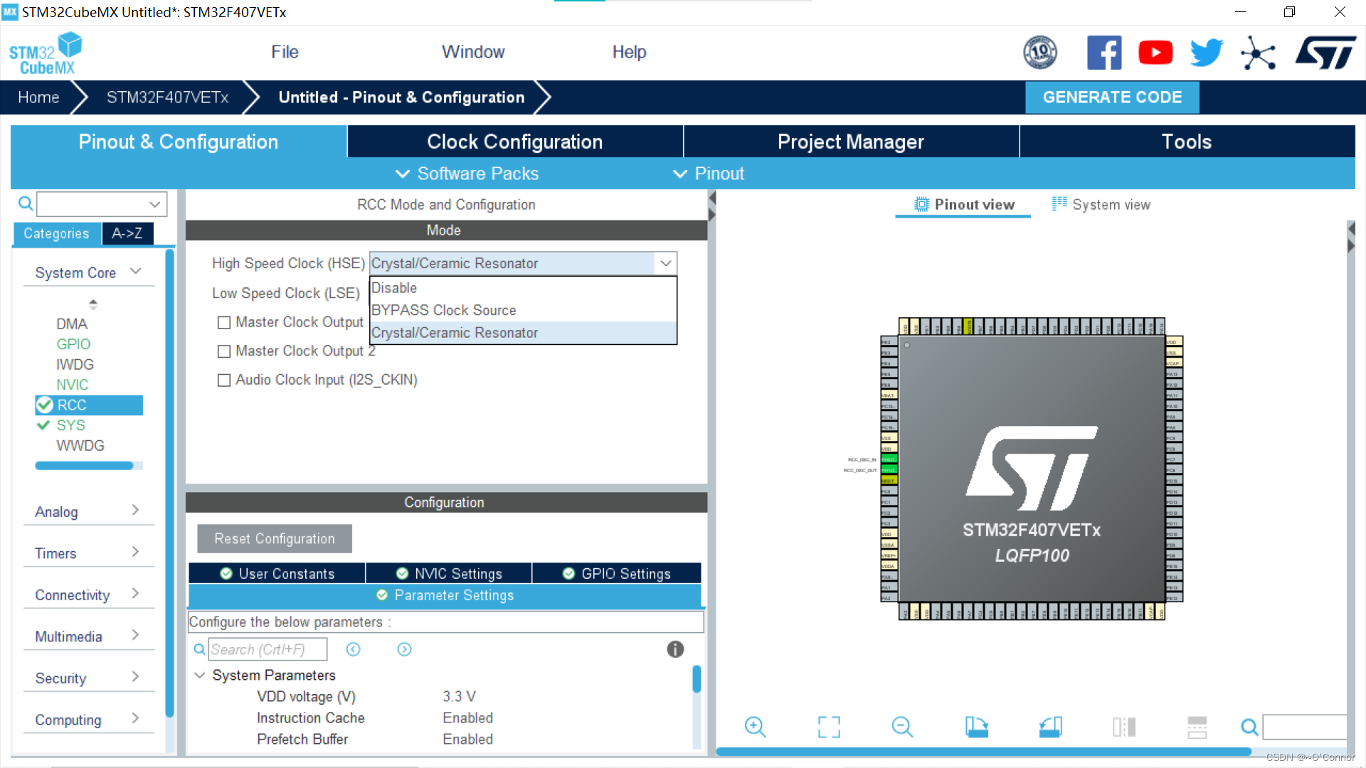Click the parameter search field
This screenshot has height=768, width=1366.
[268, 649]
